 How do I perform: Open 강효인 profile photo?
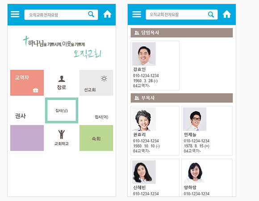click(x=144, y=54)
